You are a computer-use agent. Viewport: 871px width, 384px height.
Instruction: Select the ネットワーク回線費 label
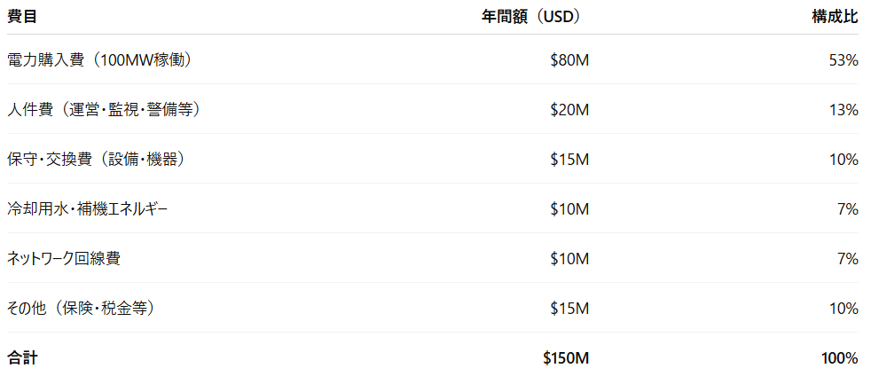(63, 258)
